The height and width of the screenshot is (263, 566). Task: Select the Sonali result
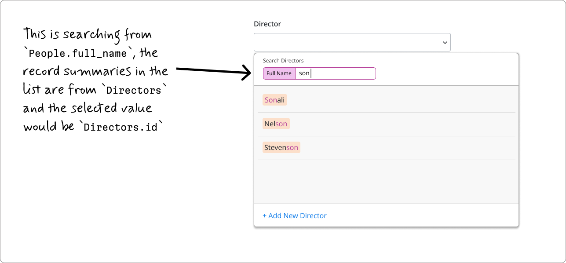(x=274, y=100)
